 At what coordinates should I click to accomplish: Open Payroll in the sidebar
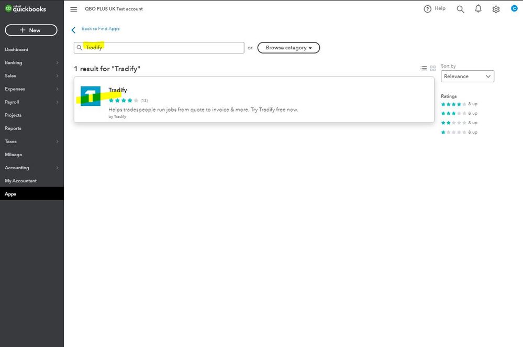(12, 102)
